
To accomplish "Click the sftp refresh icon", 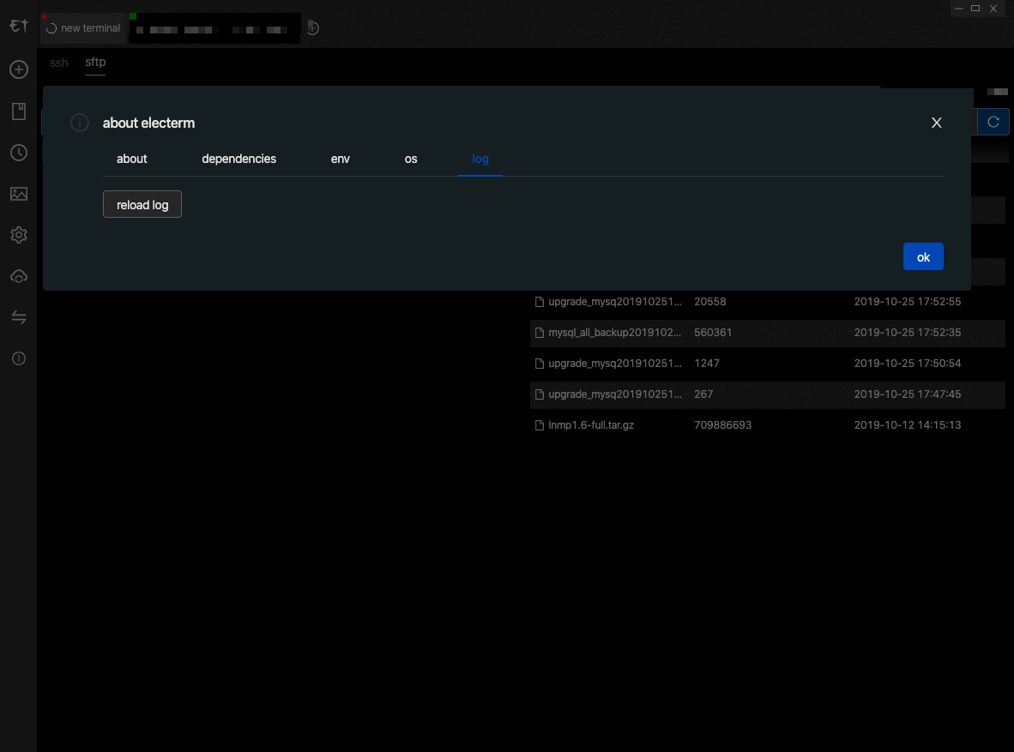I will 993,122.
